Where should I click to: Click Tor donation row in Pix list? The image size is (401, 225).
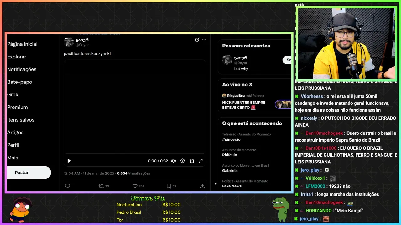148,220
